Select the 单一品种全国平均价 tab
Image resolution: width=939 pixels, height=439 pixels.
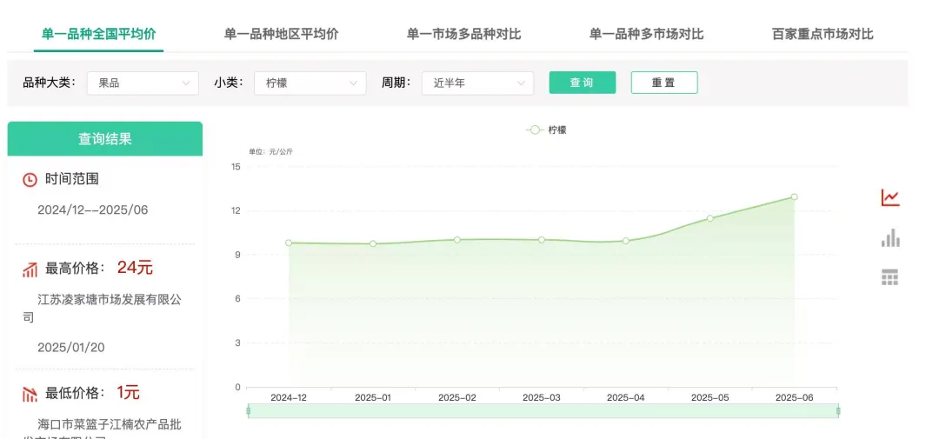99,34
